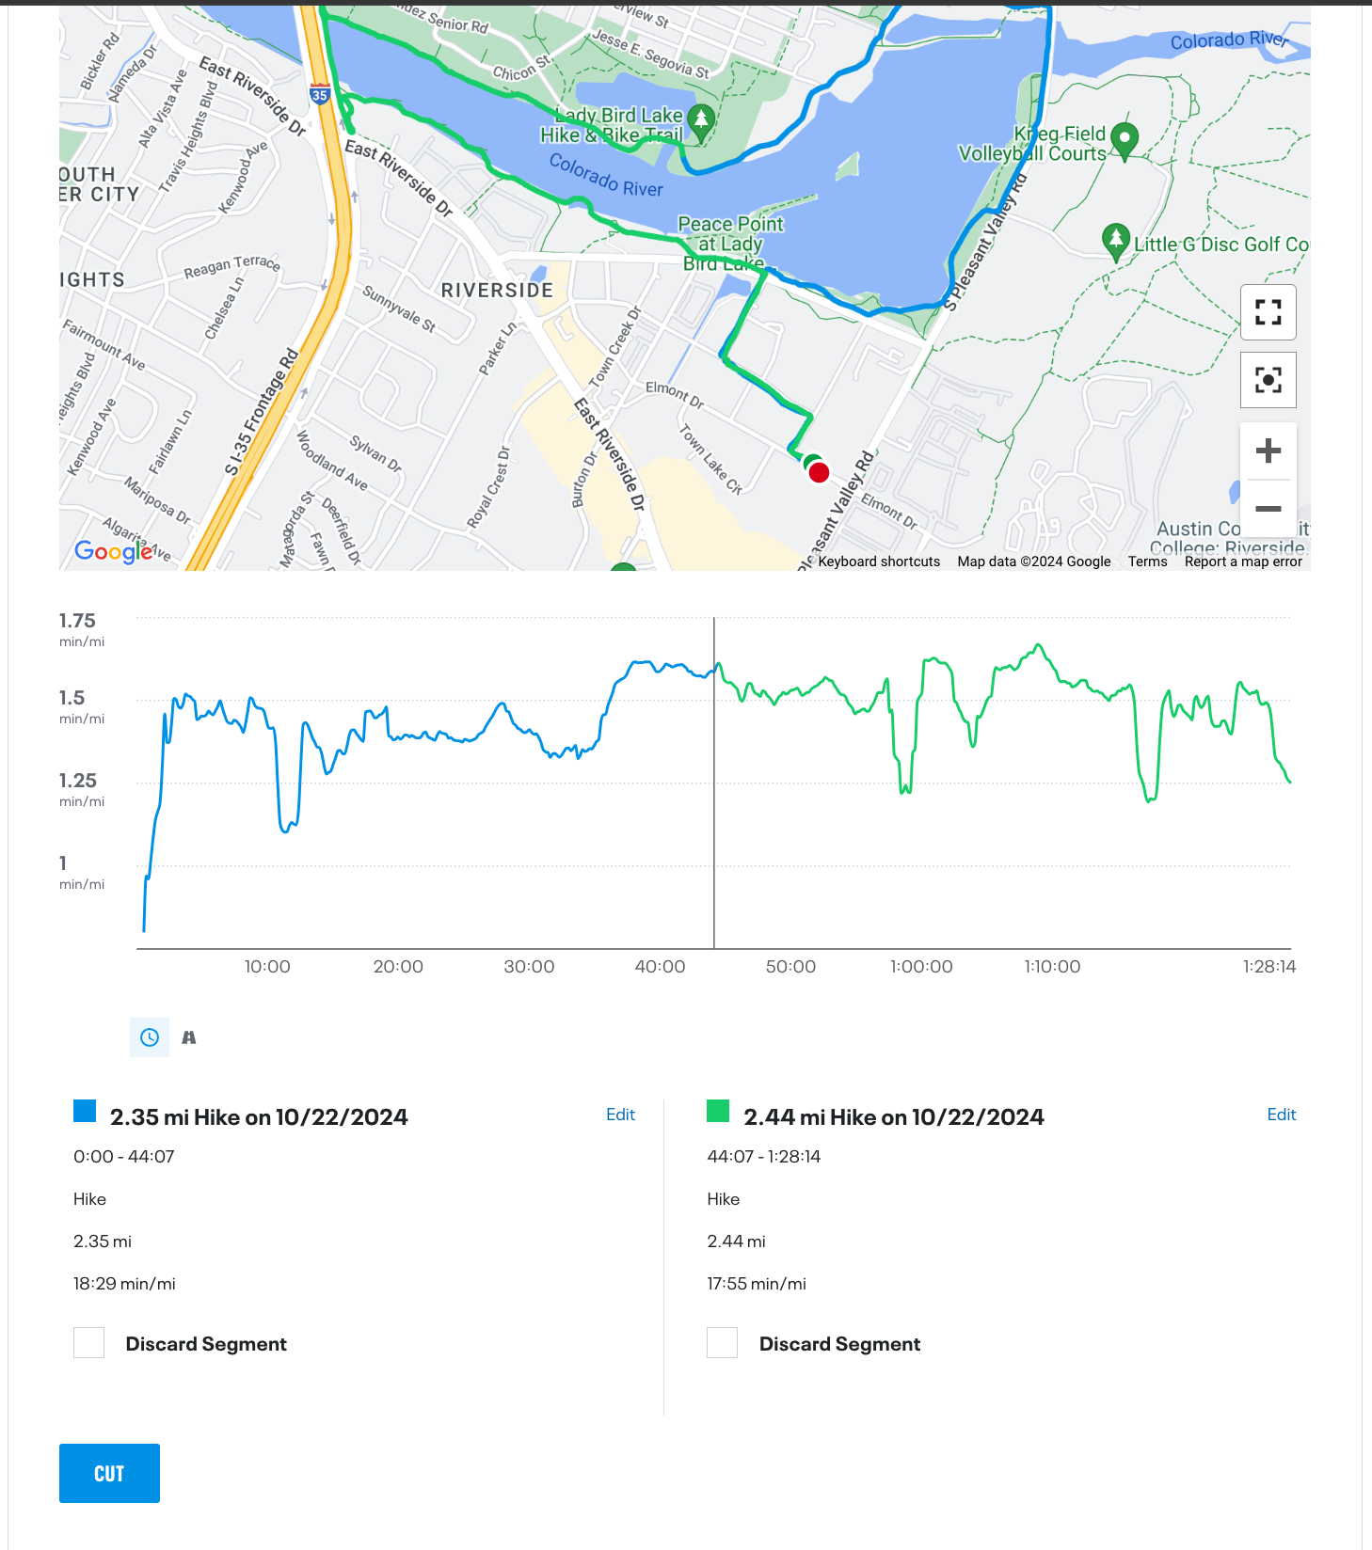Toggle fullscreen map view
Screen dimensions: 1372x1550
(1268, 312)
